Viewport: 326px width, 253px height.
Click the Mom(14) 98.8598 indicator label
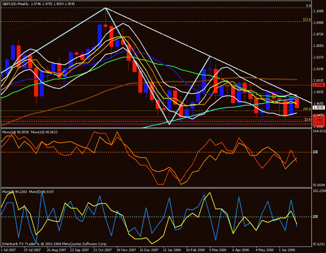pos(16,132)
